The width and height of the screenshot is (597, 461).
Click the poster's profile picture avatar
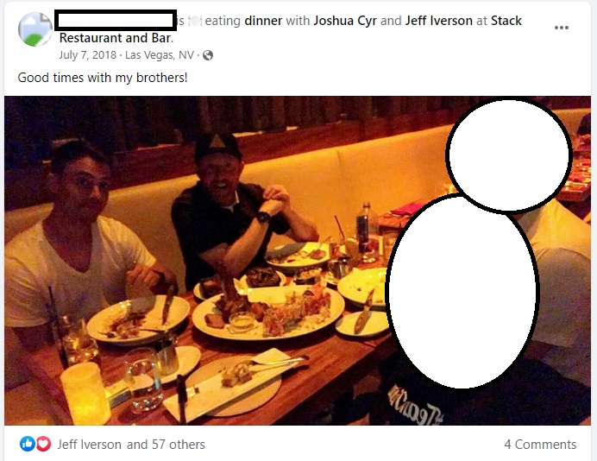(35, 29)
